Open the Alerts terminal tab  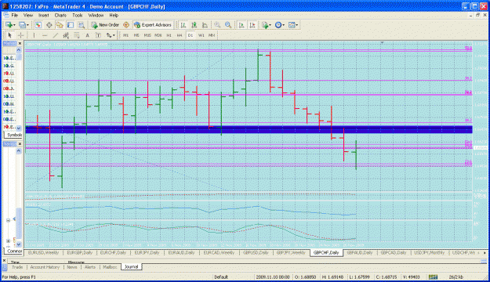click(90, 267)
